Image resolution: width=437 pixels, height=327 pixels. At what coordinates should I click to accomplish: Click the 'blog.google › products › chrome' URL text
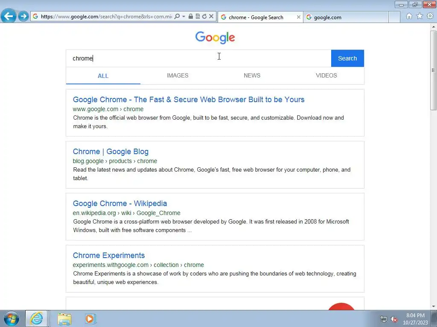115,161
